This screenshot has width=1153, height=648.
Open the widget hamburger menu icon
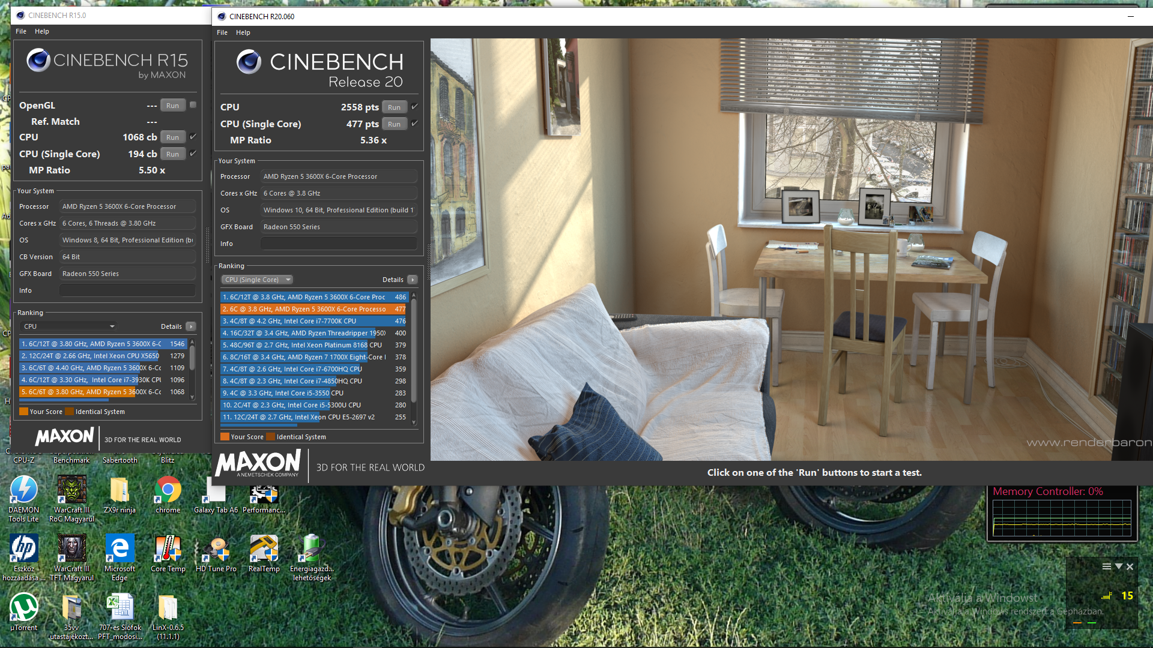[x=1107, y=566]
